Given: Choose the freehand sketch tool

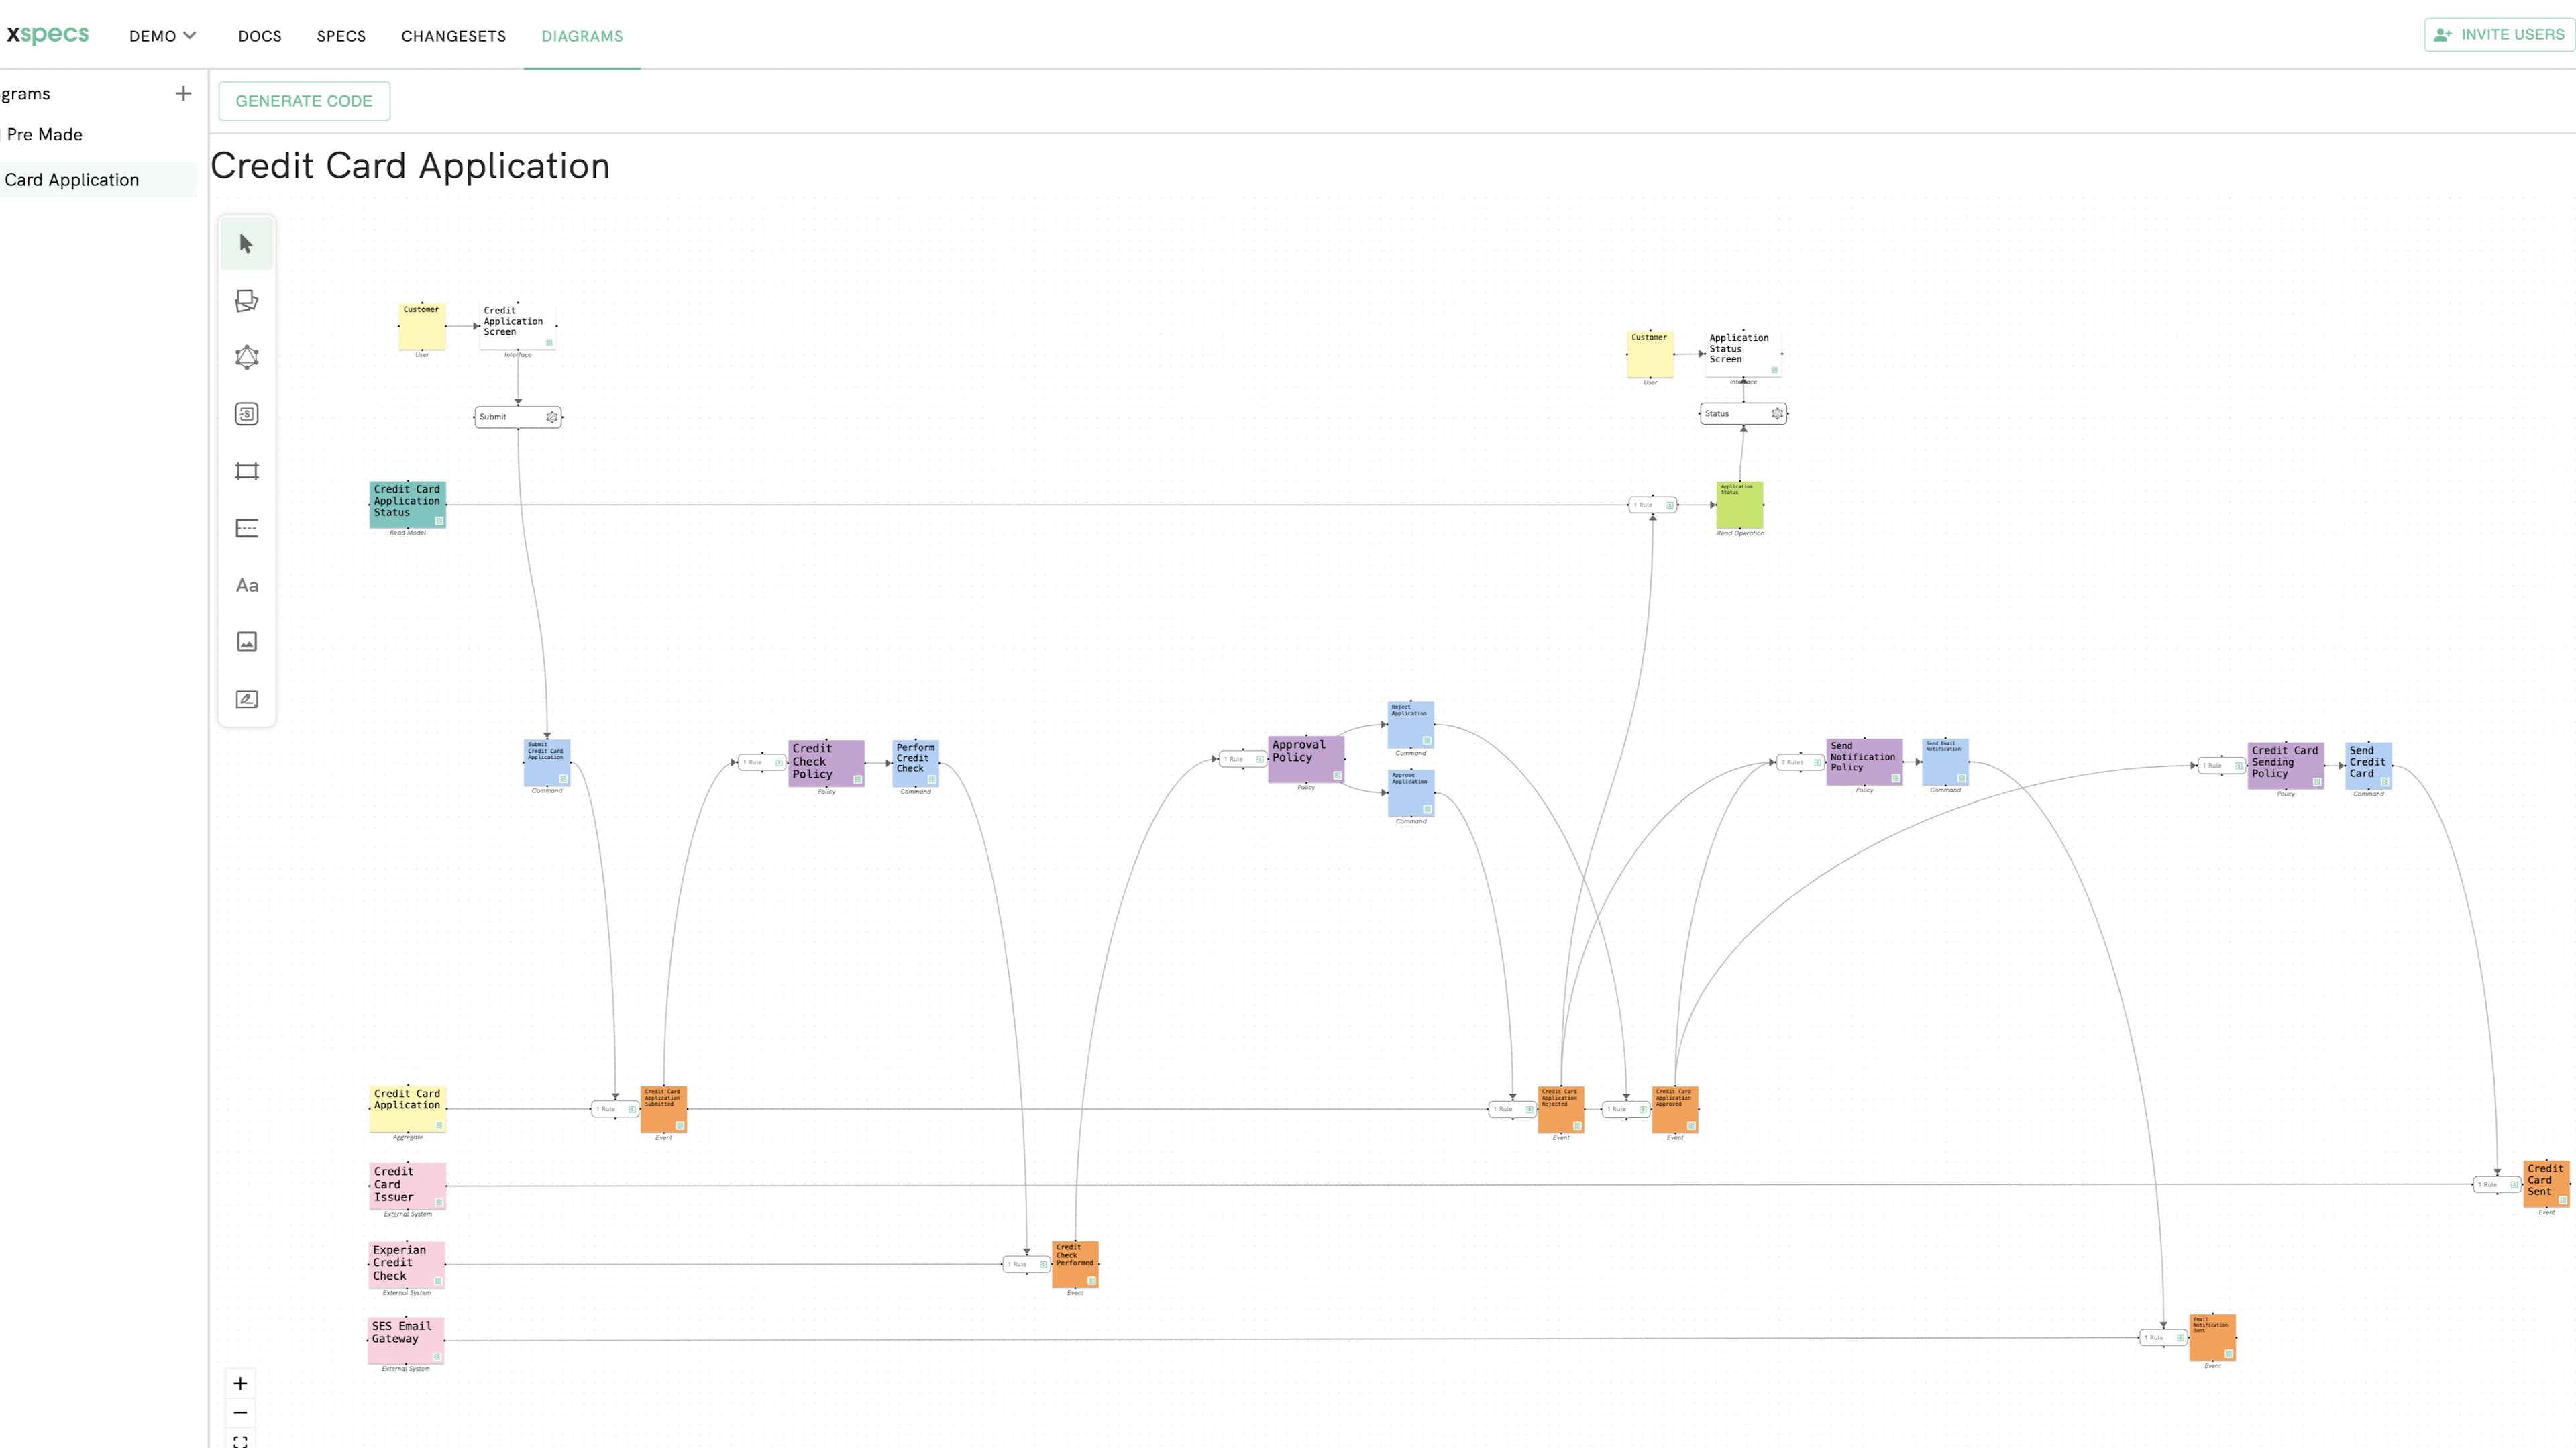Looking at the screenshot, I should click(x=246, y=699).
